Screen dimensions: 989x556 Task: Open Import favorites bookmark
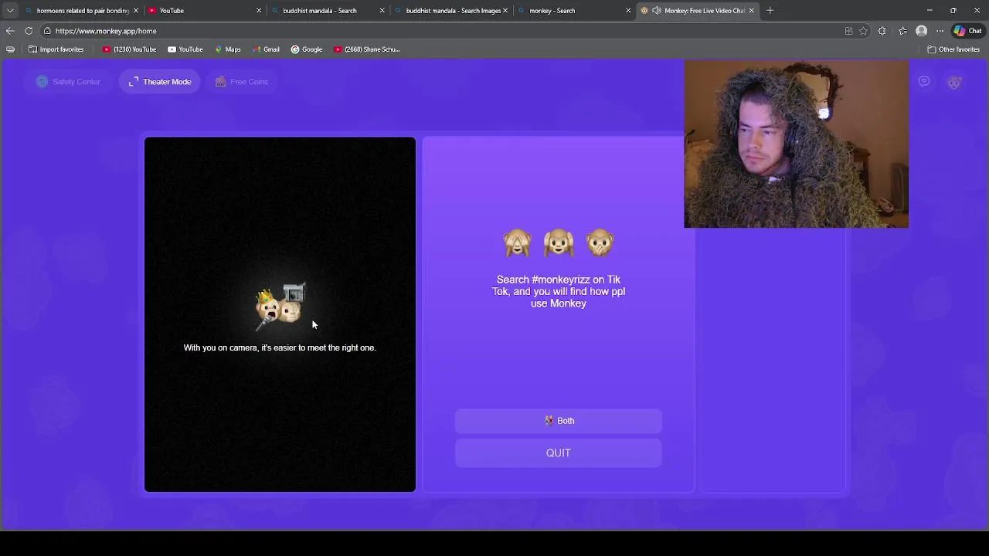[x=56, y=49]
